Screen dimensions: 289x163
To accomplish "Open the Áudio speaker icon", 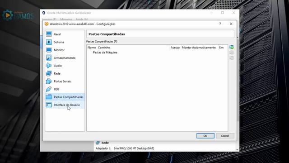I will [x=49, y=66].
